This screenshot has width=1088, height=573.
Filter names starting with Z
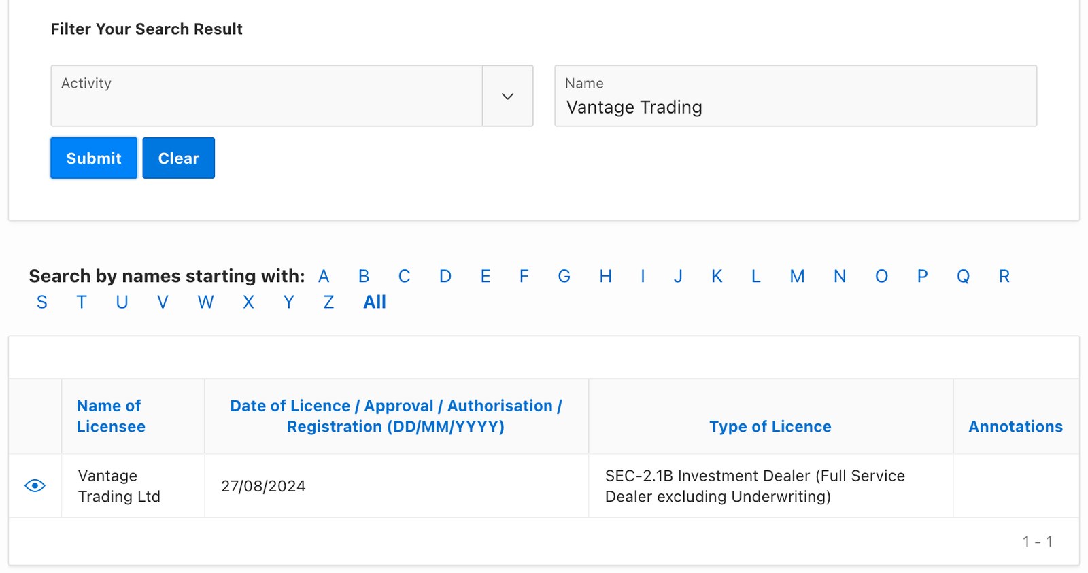point(329,302)
